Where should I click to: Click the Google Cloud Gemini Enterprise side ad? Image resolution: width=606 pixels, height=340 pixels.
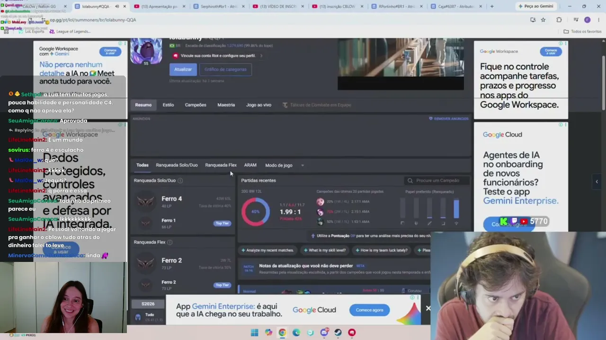(521, 177)
